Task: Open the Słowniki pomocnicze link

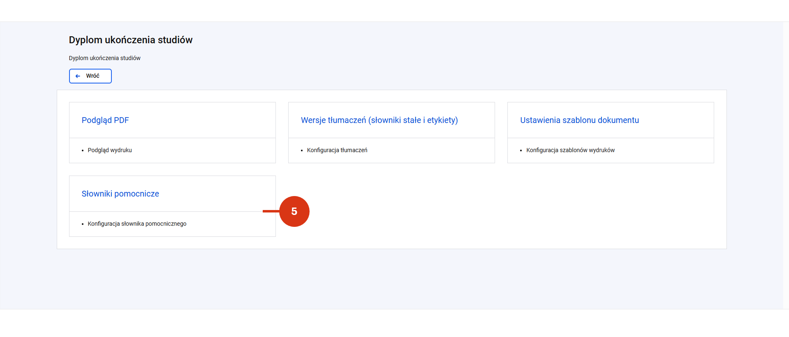Action: [x=120, y=194]
